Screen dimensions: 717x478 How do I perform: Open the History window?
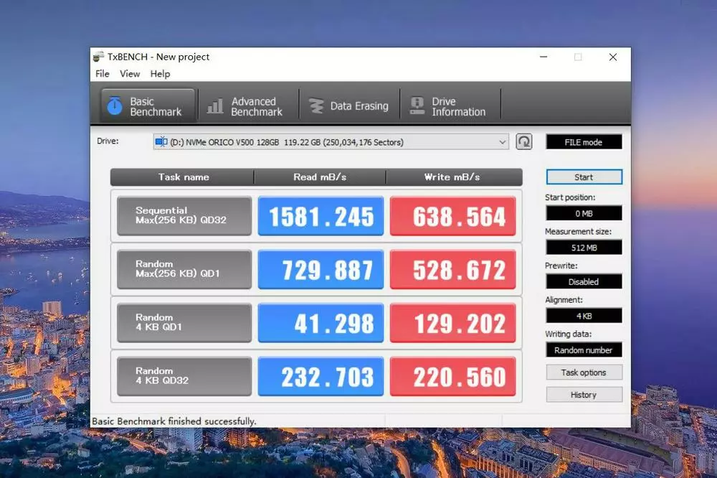coord(584,395)
